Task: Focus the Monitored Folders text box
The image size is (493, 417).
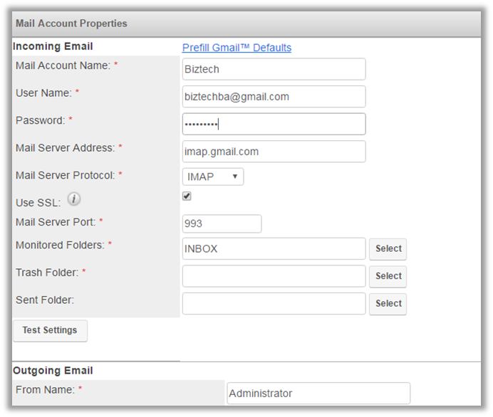Action: click(x=274, y=249)
